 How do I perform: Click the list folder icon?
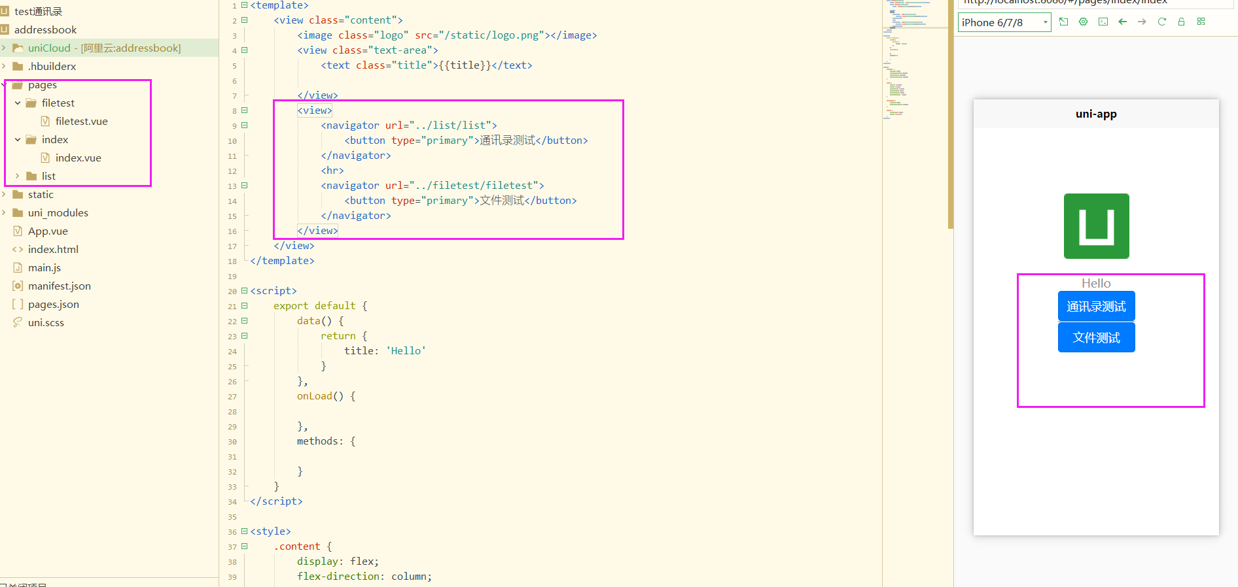pyautogui.click(x=31, y=176)
